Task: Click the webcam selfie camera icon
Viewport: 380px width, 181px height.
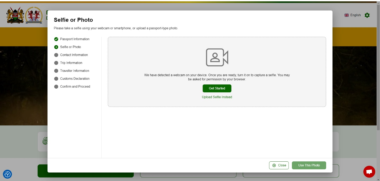Action: coord(217,57)
